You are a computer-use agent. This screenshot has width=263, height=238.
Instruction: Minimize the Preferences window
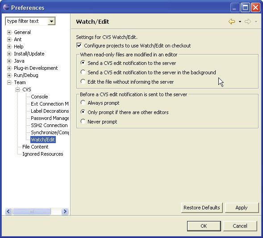click(235, 8)
